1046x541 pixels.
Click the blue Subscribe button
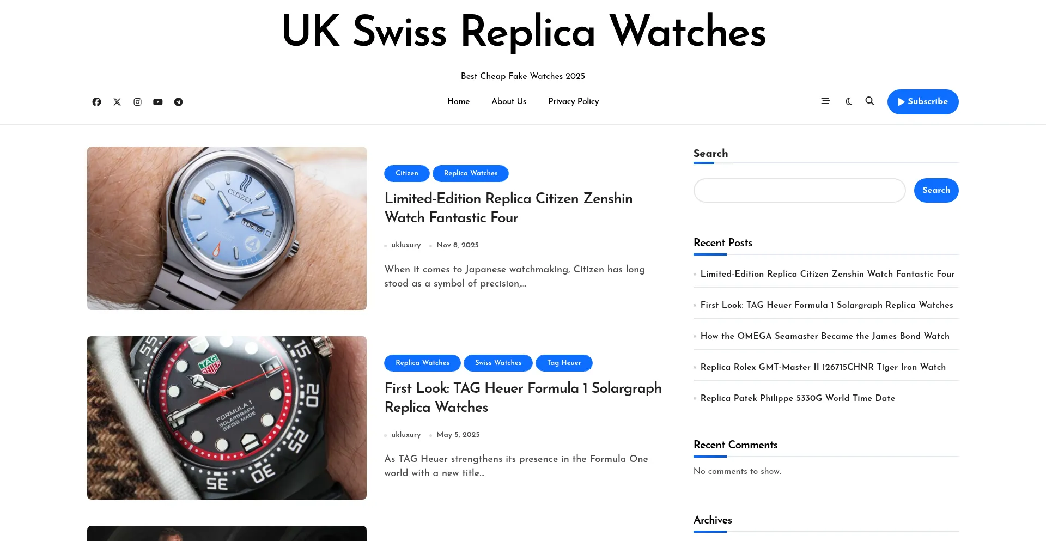tap(923, 102)
